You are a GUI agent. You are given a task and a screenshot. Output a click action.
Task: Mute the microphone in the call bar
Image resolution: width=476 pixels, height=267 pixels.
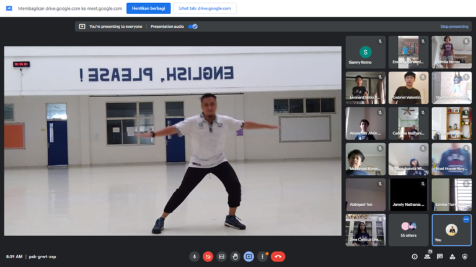tap(194, 256)
